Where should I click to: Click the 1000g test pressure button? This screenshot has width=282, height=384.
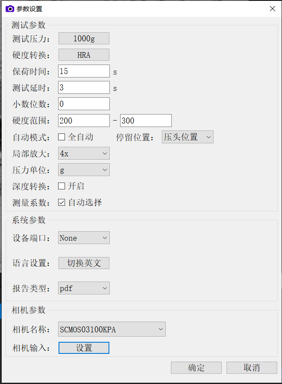coord(84,38)
